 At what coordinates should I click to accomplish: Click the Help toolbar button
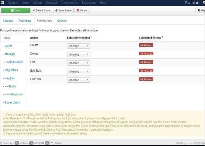201,11
